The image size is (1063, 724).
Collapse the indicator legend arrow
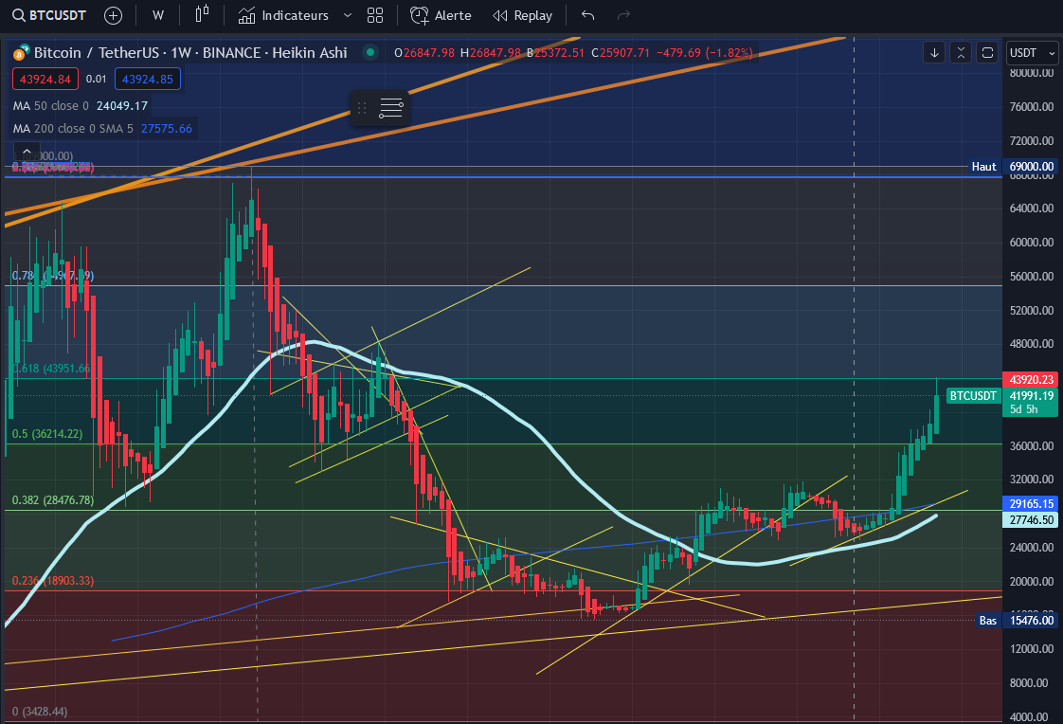(27, 152)
